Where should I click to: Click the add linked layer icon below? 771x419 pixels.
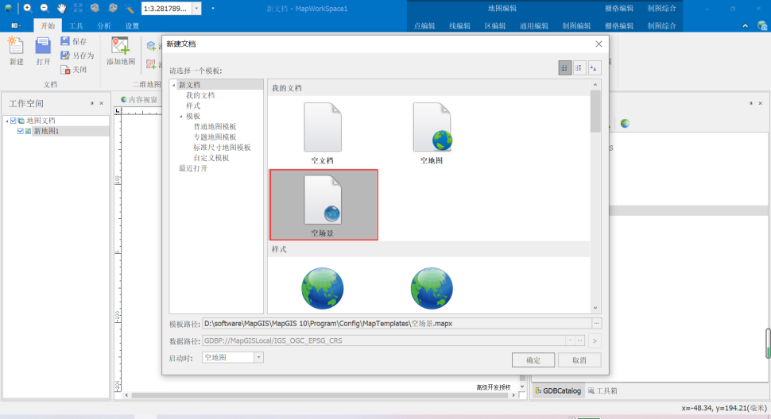pyautogui.click(x=152, y=64)
